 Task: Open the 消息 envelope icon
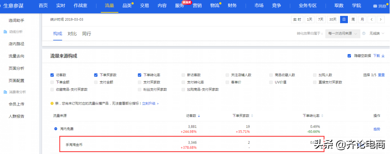click(375, 6)
